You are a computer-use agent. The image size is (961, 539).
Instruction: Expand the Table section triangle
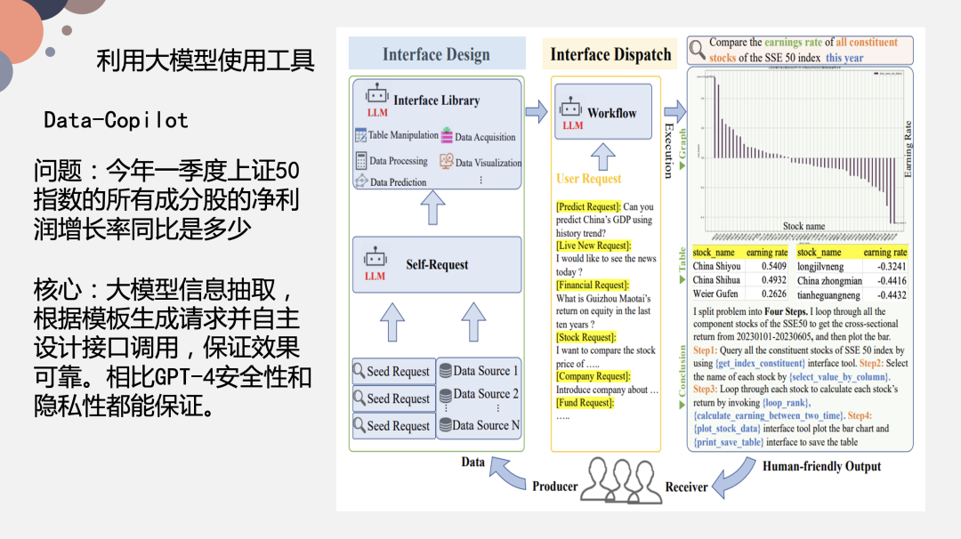tap(682, 279)
